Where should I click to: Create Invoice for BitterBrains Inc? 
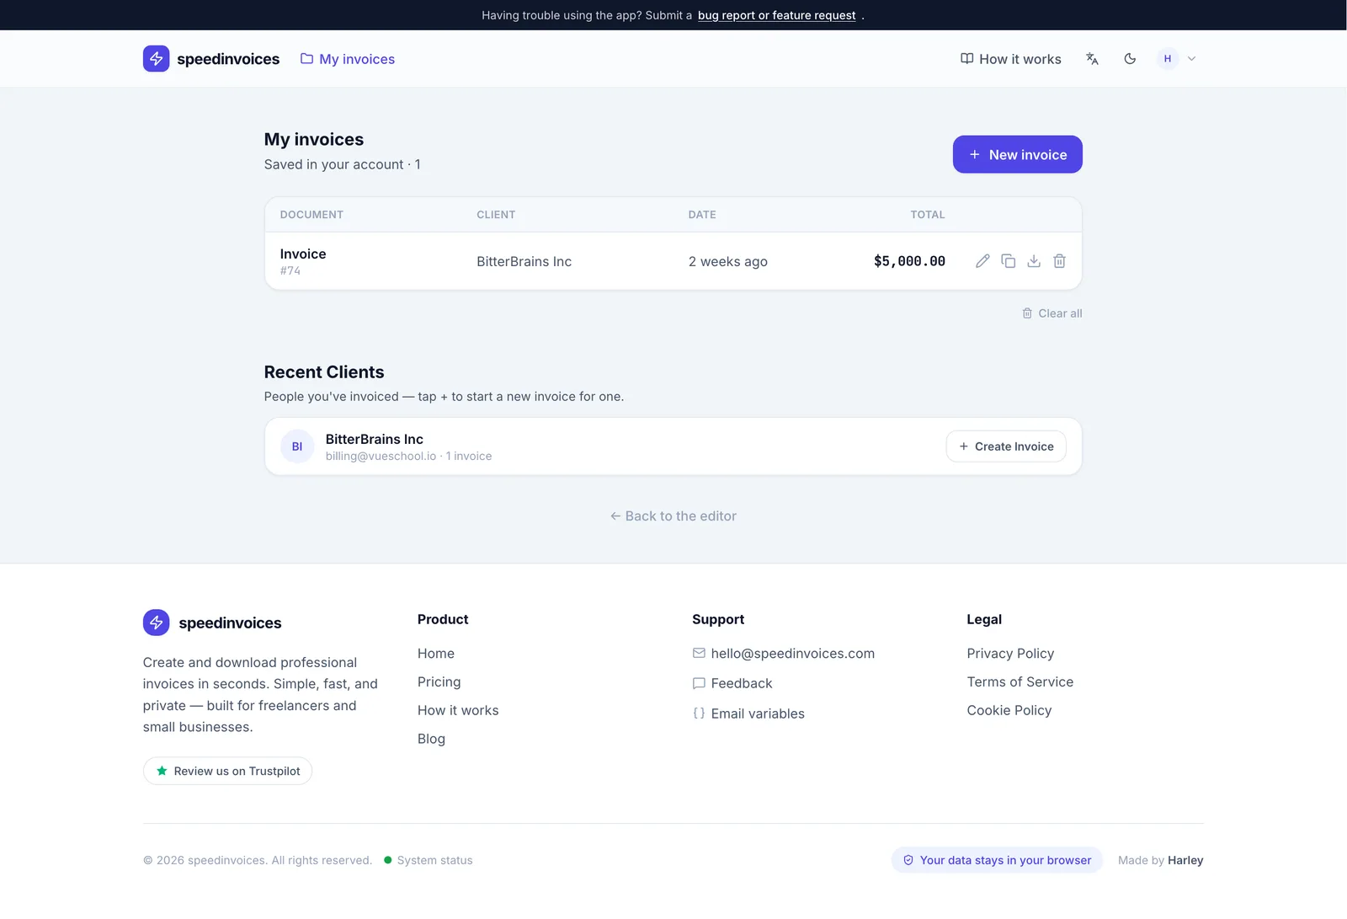(x=1006, y=446)
